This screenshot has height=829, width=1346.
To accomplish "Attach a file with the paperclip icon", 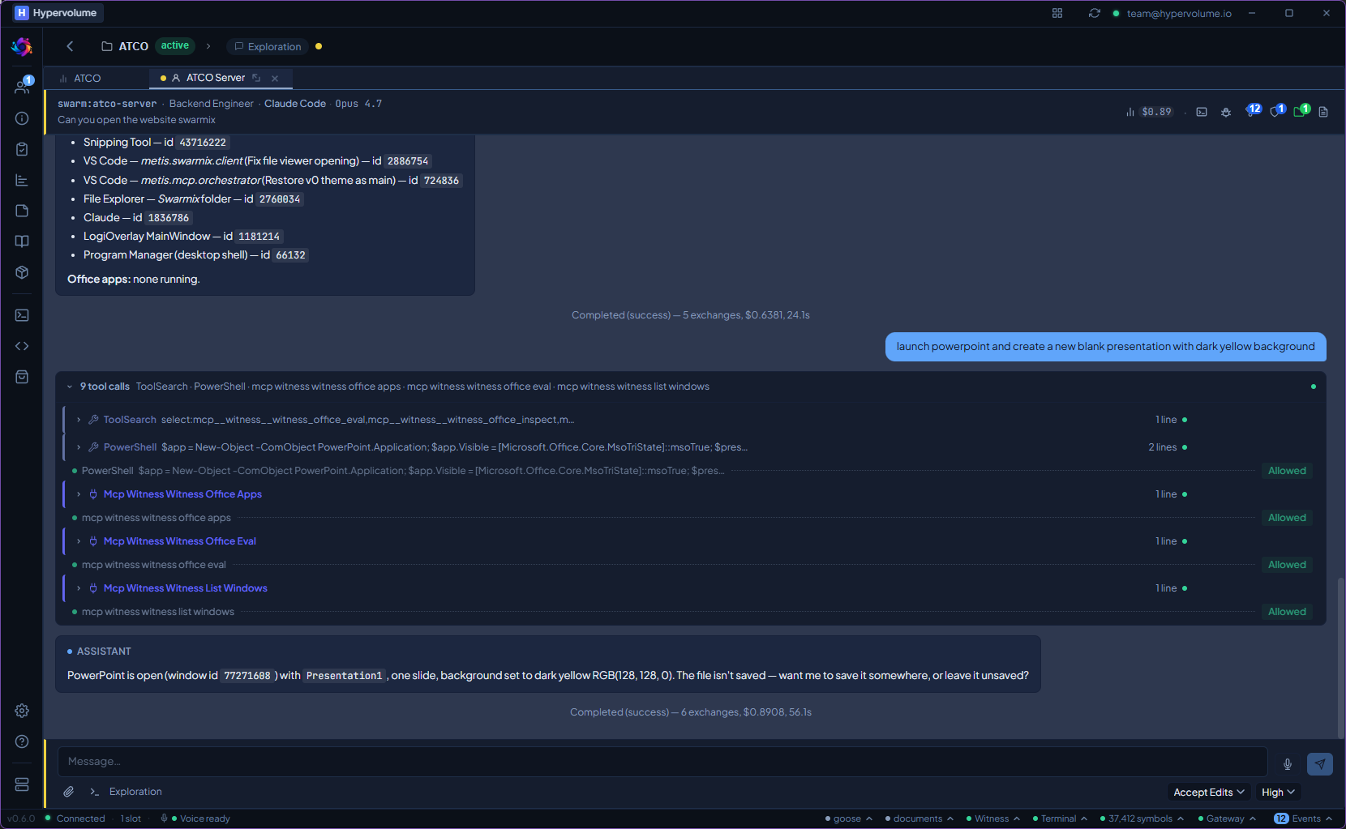I will (69, 792).
